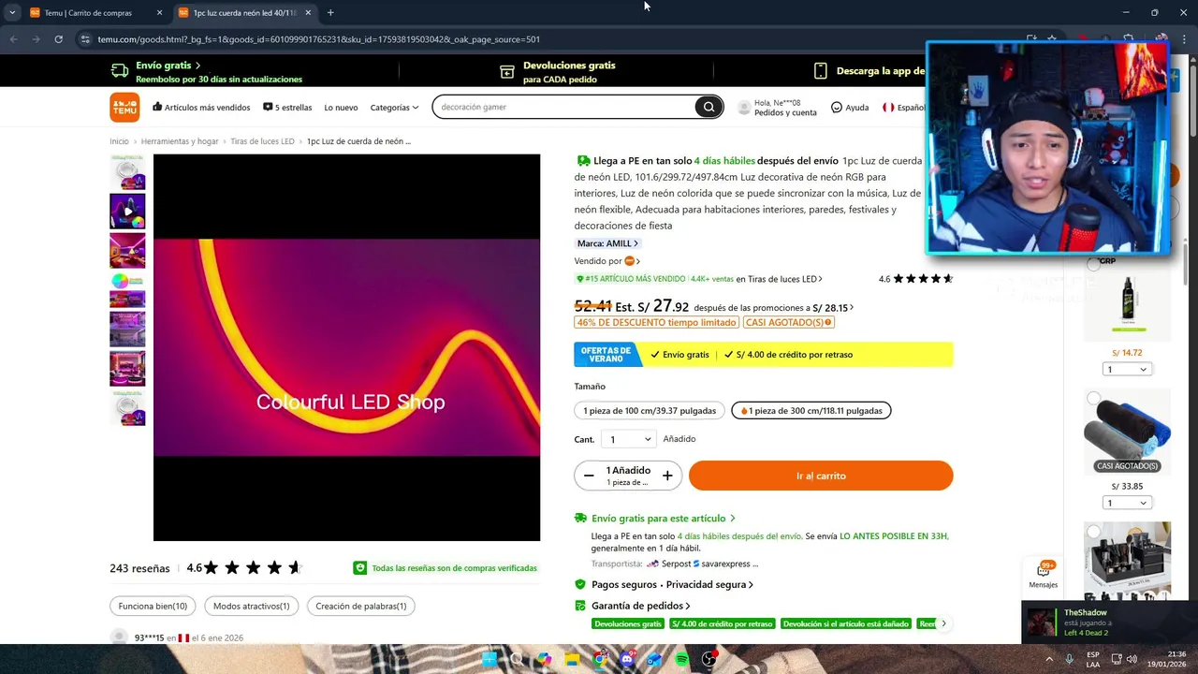Open the Español language menu
This screenshot has height=674, width=1198.
click(904, 108)
